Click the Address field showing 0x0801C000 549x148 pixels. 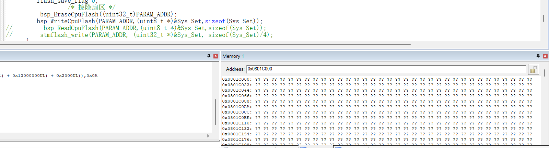(386, 69)
